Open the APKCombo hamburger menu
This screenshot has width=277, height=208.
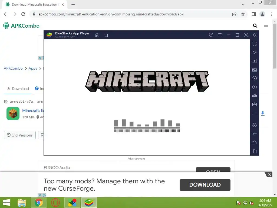click(x=266, y=25)
